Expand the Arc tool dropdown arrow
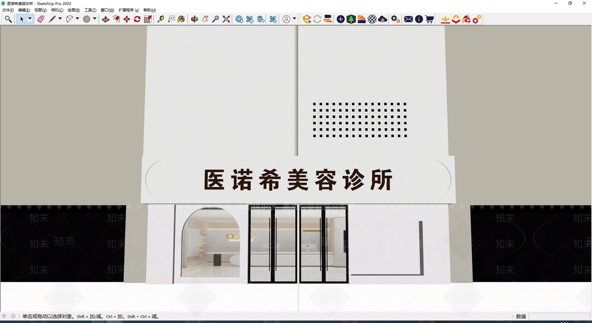 tap(77, 19)
